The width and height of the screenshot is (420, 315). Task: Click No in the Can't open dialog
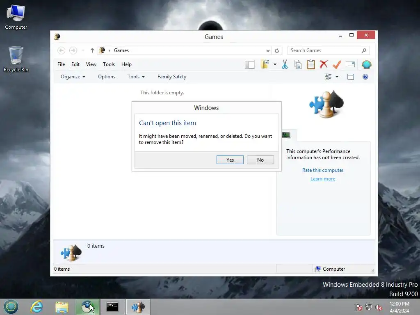coord(260,160)
